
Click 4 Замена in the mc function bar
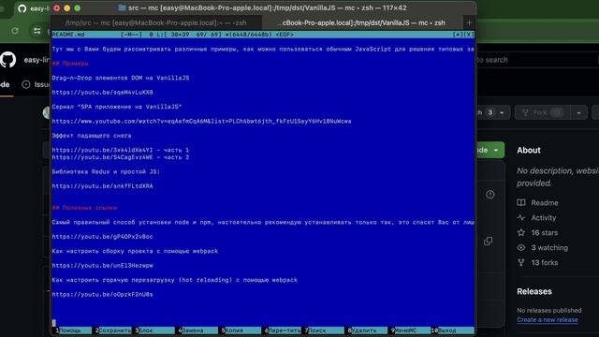pyautogui.click(x=197, y=330)
